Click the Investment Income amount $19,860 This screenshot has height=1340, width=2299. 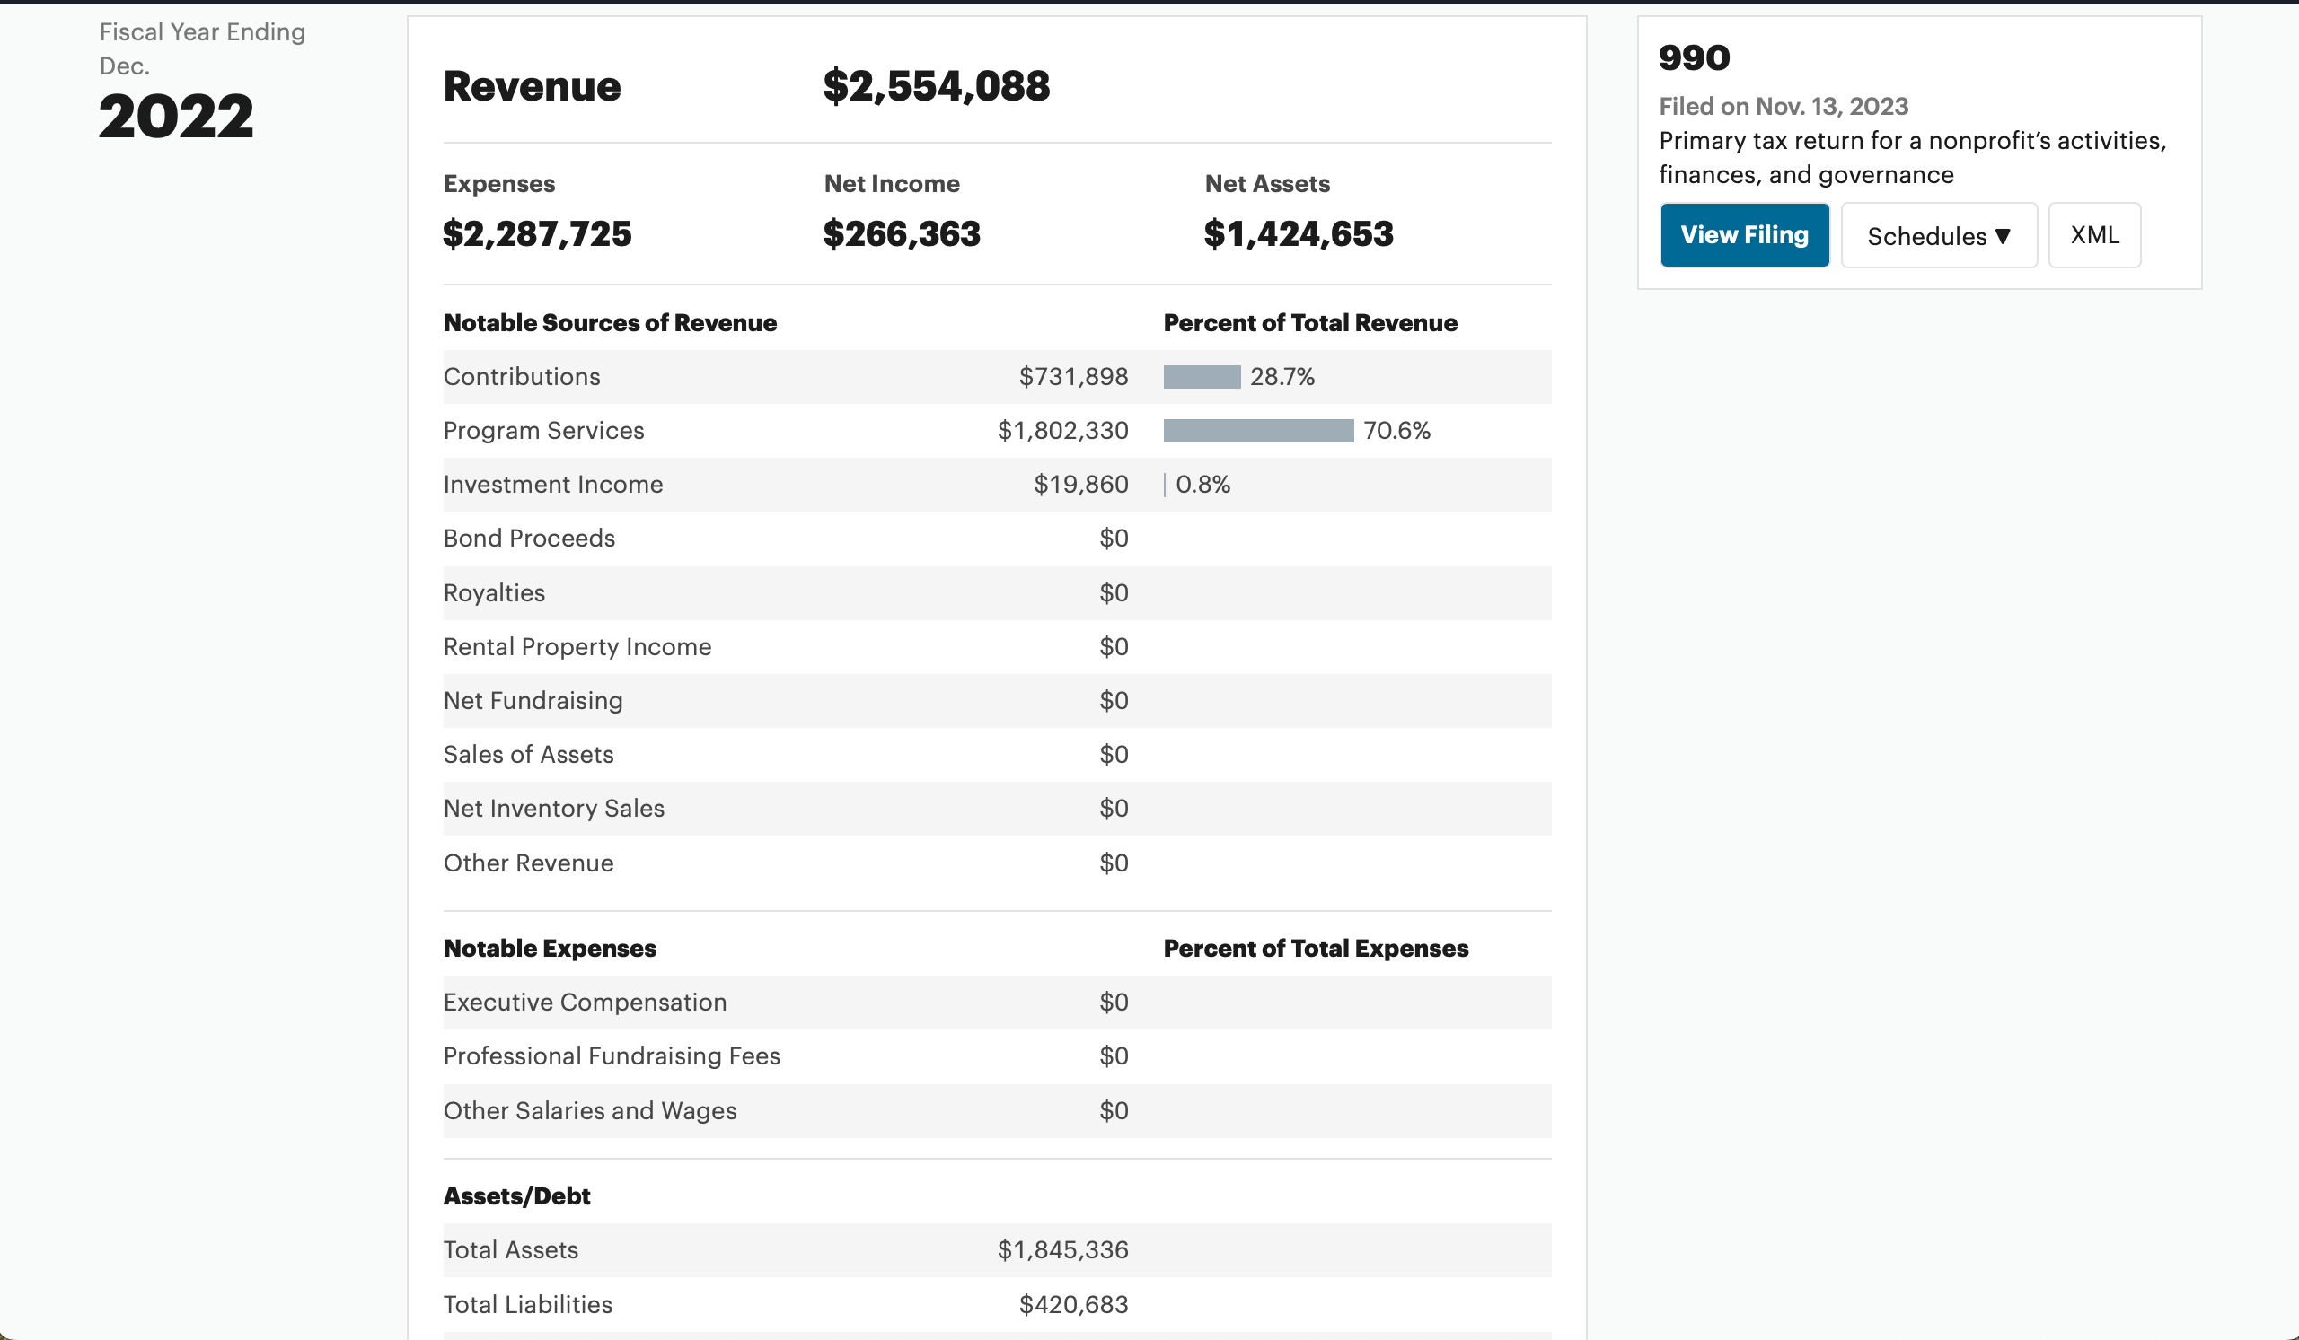[1081, 484]
